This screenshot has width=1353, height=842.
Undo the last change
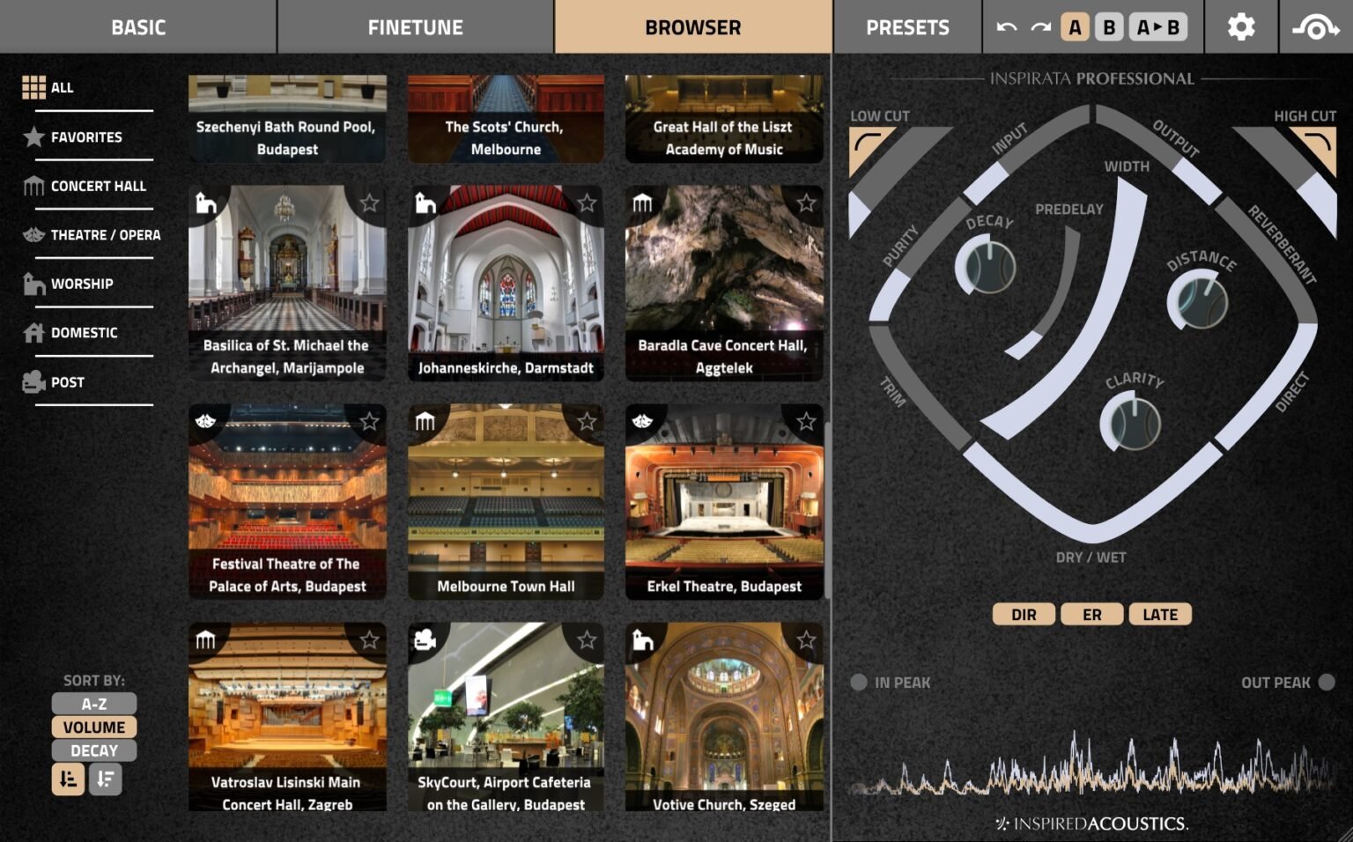point(1006,27)
